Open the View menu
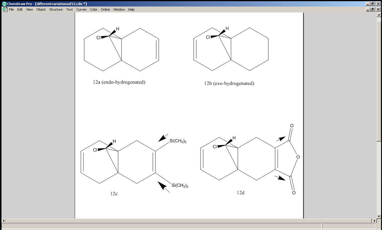 (x=29, y=9)
